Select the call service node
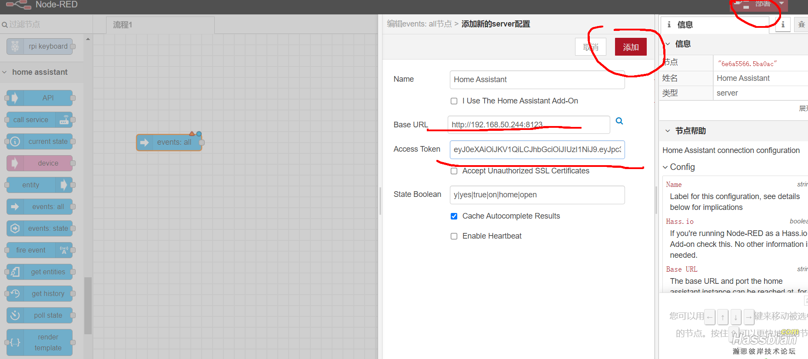 (40, 120)
